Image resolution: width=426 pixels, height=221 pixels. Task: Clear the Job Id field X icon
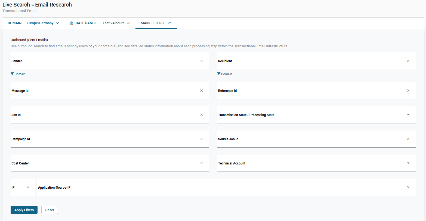click(202, 115)
